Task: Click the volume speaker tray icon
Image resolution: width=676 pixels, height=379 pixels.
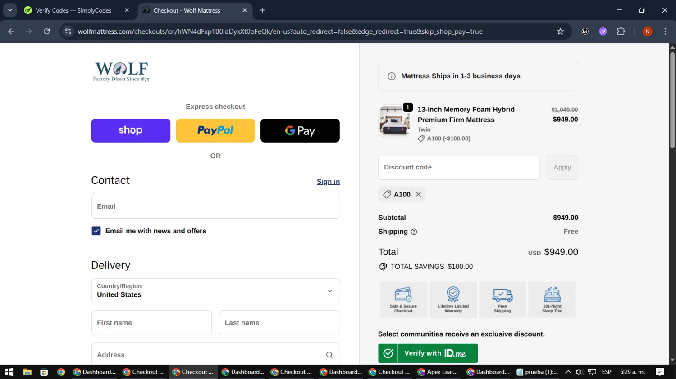Action: pyautogui.click(x=580, y=372)
